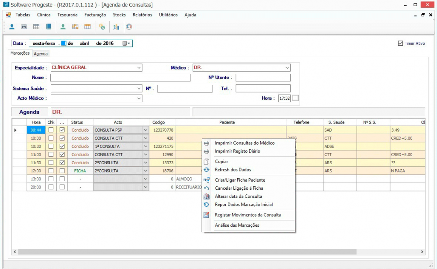This screenshot has width=437, height=269.
Task: Click the orange schedule grid toolbar icon
Action: (75, 27)
